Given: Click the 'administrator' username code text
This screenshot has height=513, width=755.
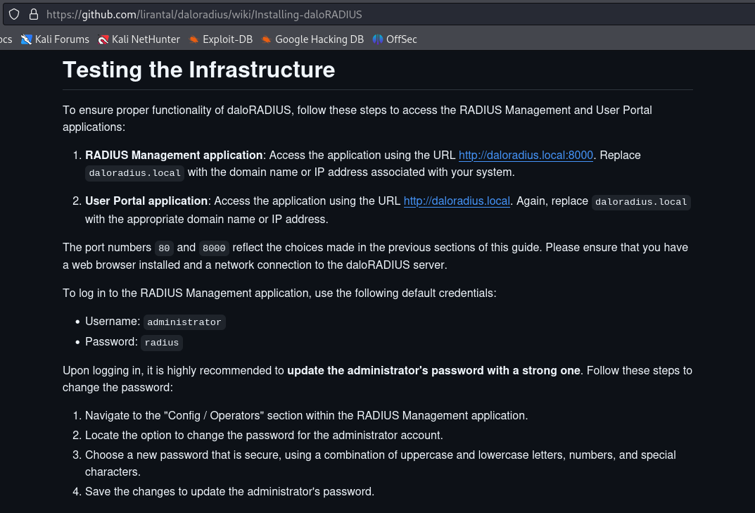Looking at the screenshot, I should 184,322.
